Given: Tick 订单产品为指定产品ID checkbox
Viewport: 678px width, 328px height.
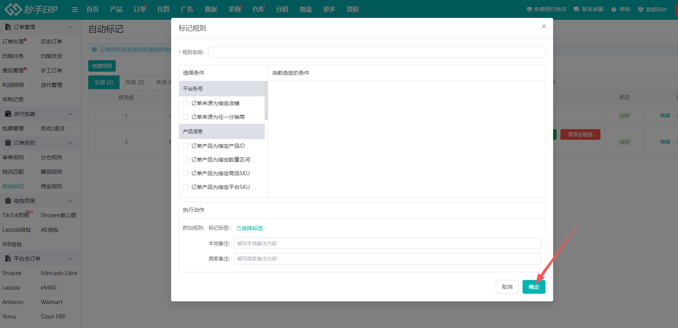Looking at the screenshot, I should 186,146.
